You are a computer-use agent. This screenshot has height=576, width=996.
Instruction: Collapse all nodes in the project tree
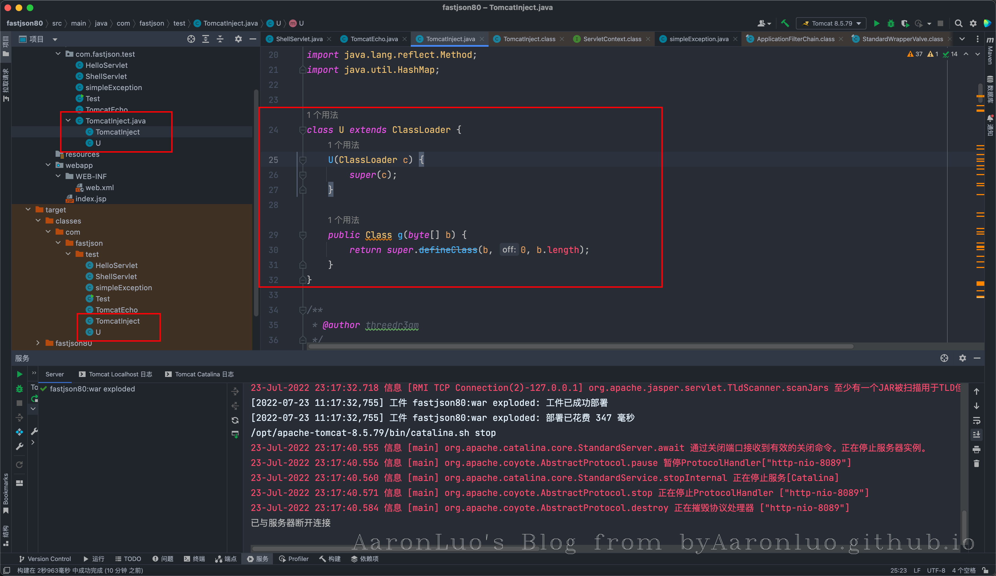220,39
